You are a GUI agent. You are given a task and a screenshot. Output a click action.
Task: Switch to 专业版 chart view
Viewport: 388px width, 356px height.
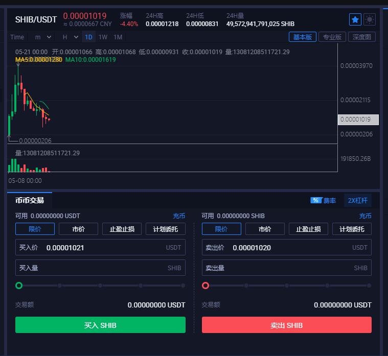coord(332,37)
